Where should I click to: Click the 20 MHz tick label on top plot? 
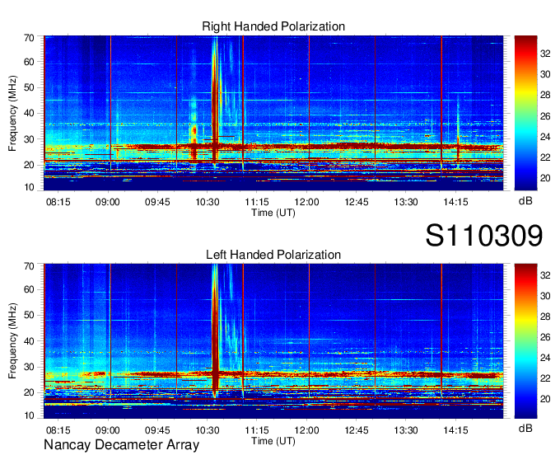coord(30,165)
